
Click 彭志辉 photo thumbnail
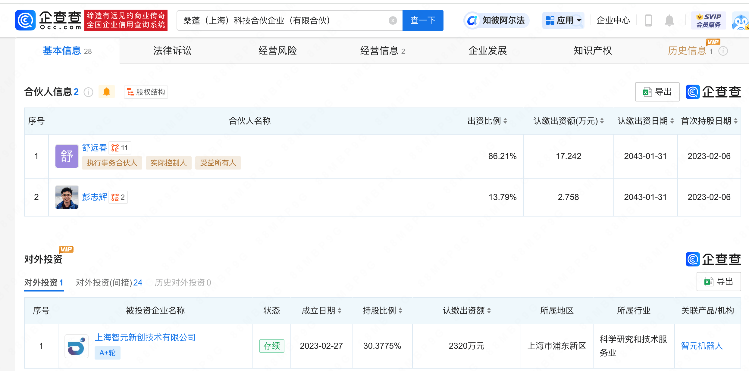pyautogui.click(x=67, y=197)
